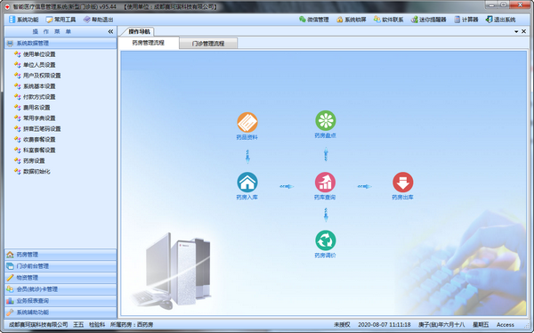Expand the 系统辅助功能 section
Viewport: 534px width, 333px height.
coord(61,313)
